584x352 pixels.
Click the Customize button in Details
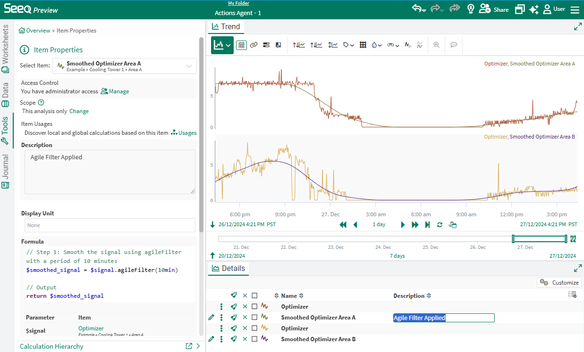pos(559,283)
